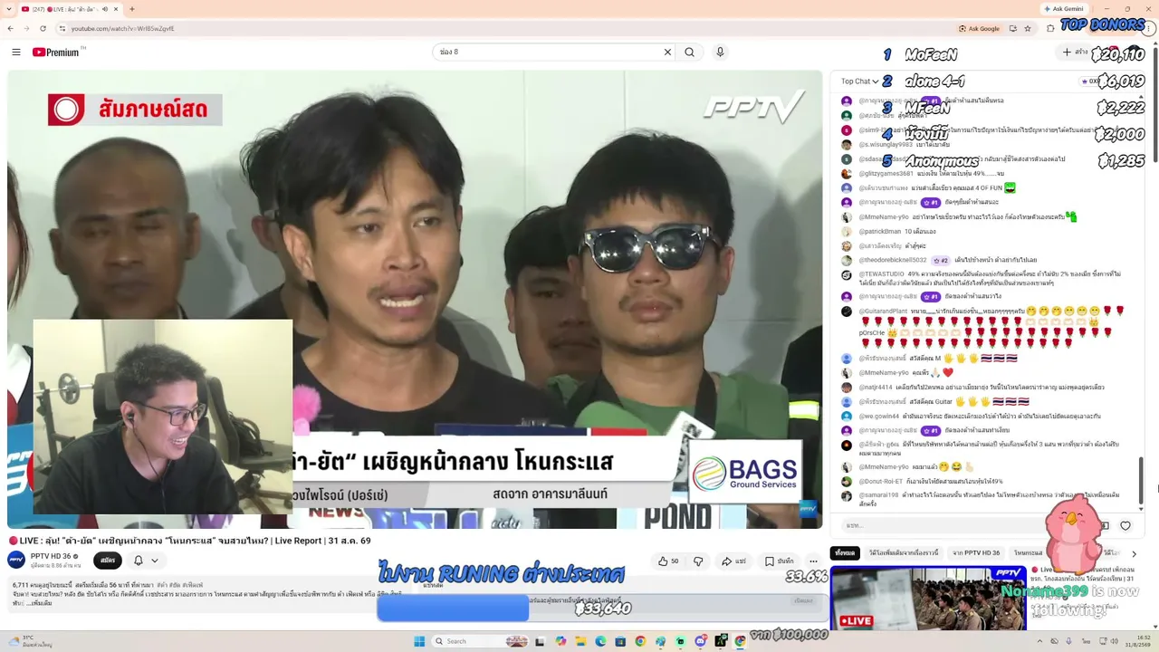Save the video to a playlist

coord(779,561)
